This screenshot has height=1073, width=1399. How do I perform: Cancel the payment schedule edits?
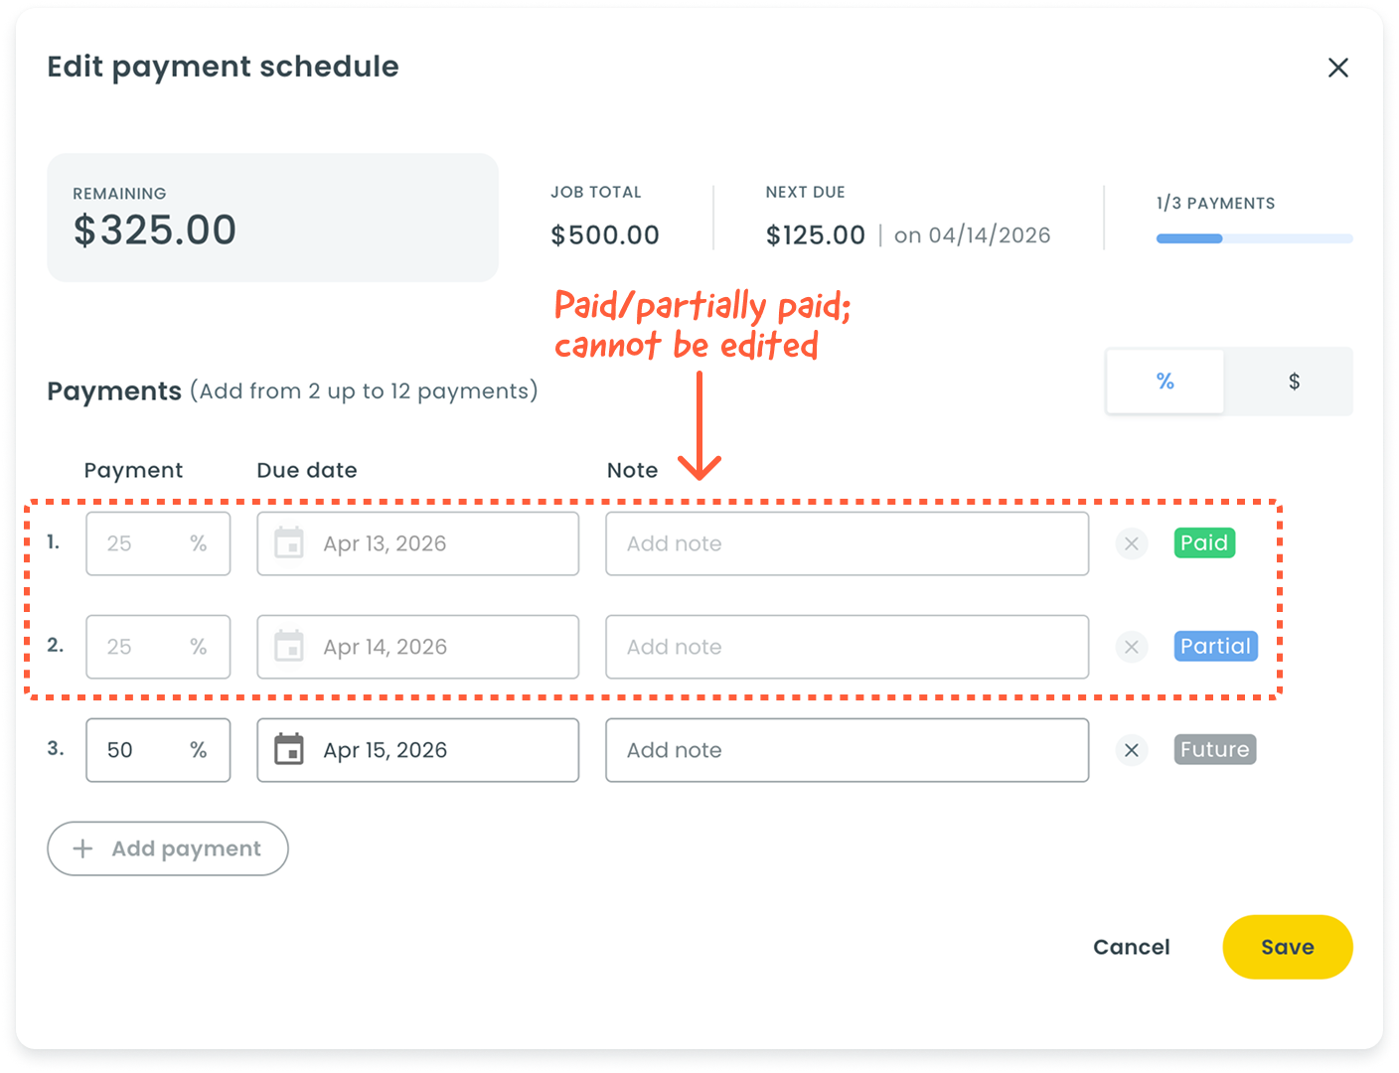(x=1131, y=947)
